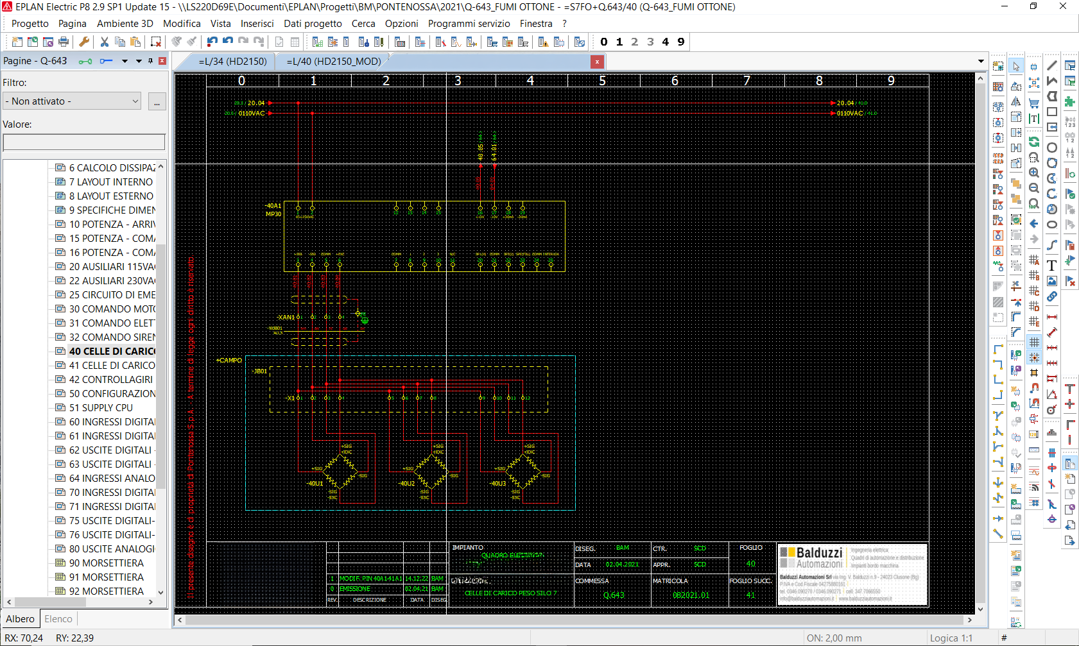Click the filter '...' browse button

pos(157,101)
